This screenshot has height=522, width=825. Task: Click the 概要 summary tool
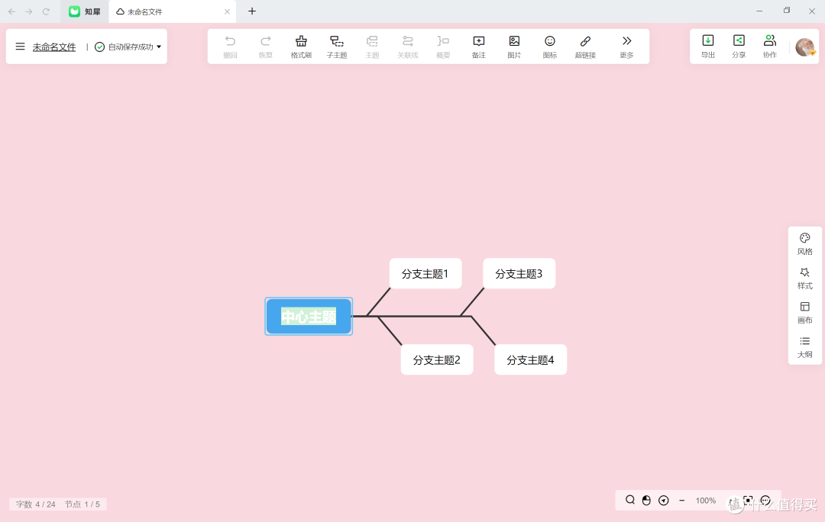click(443, 47)
